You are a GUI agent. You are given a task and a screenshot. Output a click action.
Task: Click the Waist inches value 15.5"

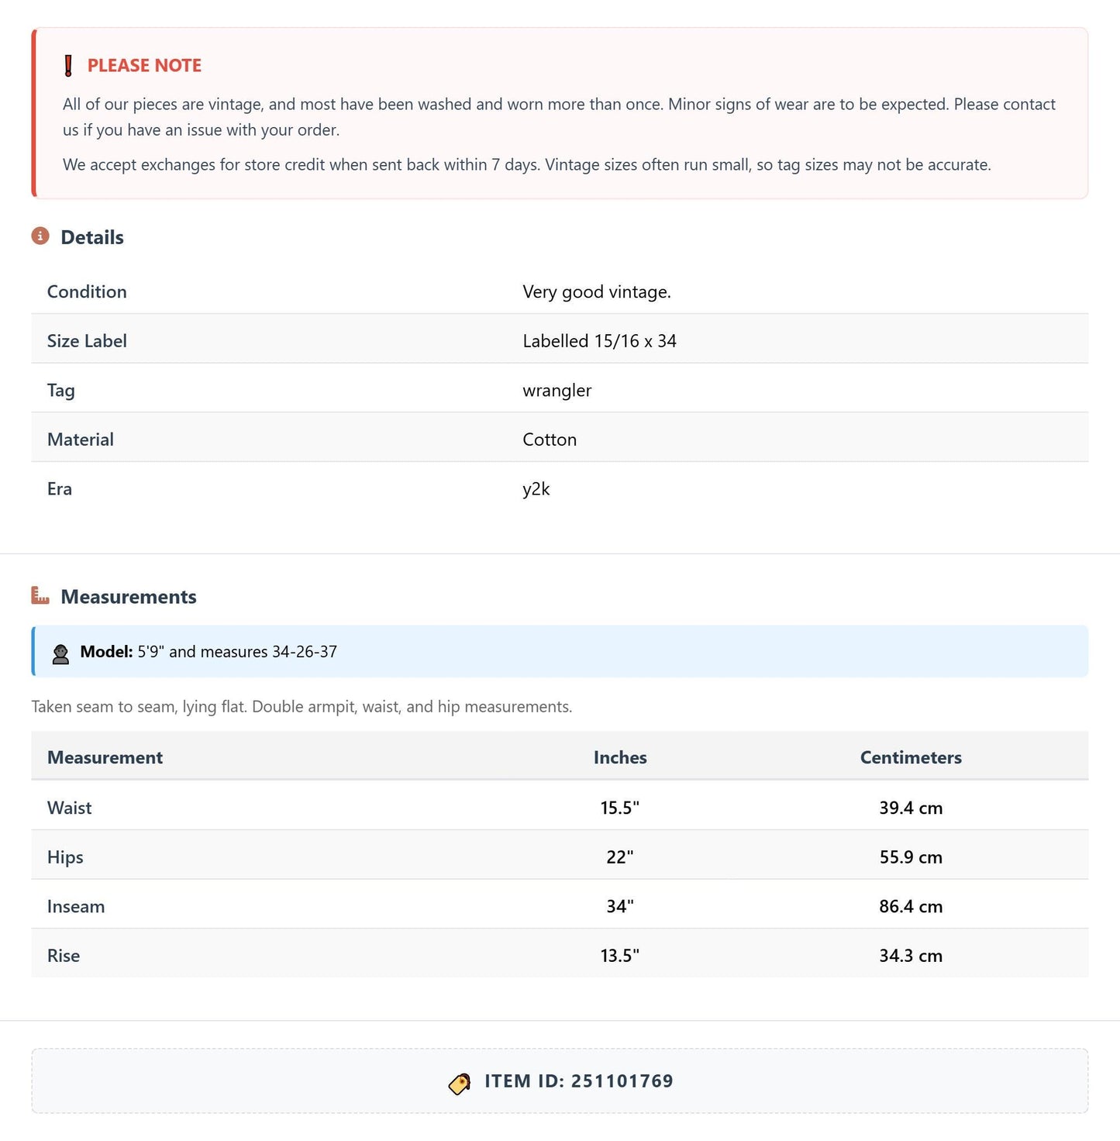click(x=620, y=808)
